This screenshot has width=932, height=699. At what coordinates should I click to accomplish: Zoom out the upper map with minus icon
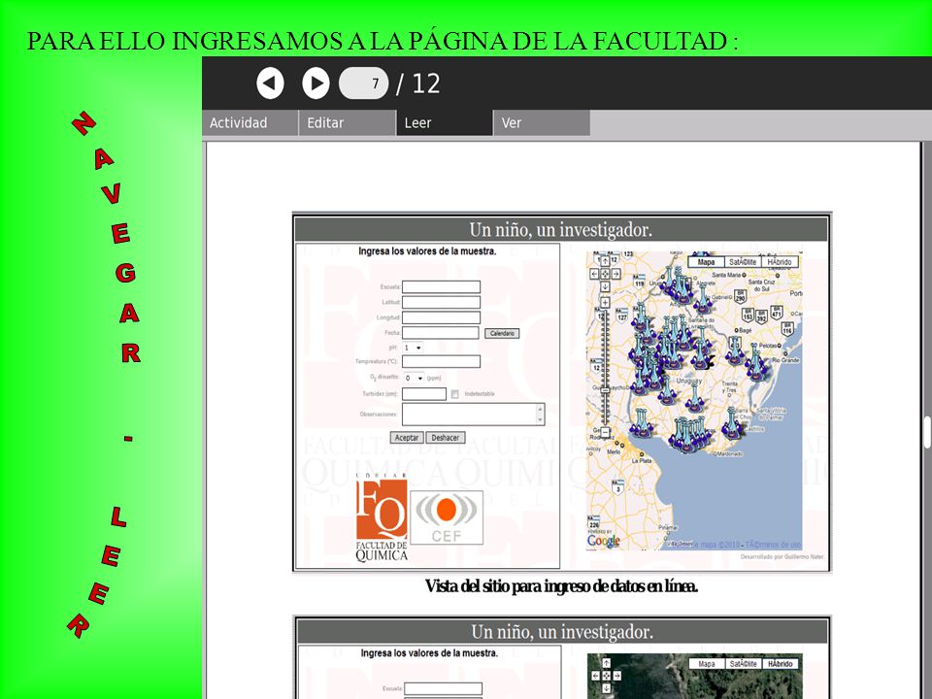click(605, 431)
